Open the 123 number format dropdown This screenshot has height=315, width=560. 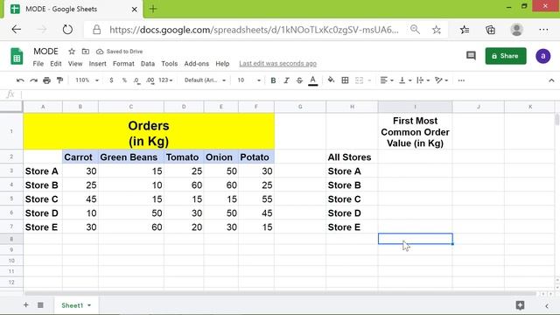[165, 80]
